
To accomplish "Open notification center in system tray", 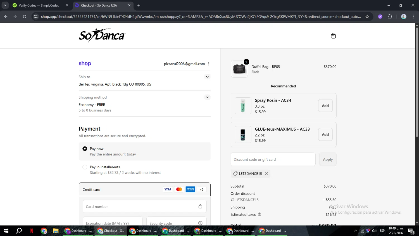I will tap(411, 231).
